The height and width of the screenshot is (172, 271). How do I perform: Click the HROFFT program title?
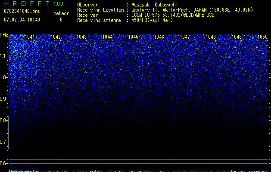(27, 3)
